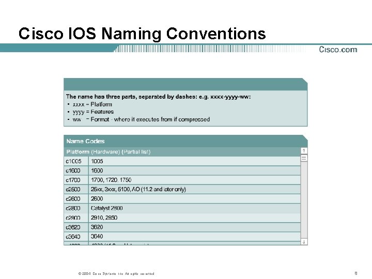This screenshot has width=372, height=279.
Task: Select the c3620 platform code cell
Action: pos(76,227)
